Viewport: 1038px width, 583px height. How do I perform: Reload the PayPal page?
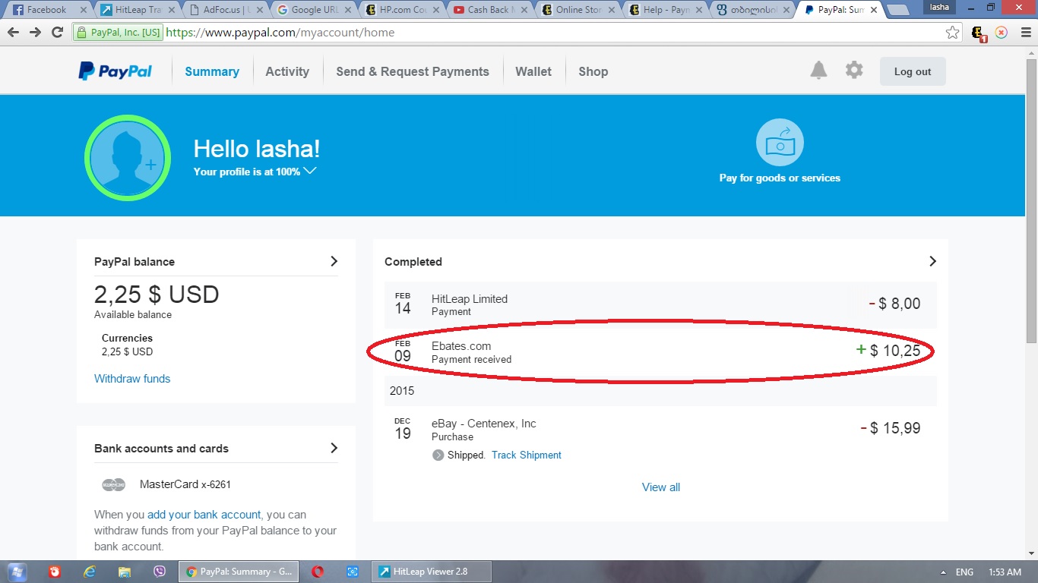point(57,33)
